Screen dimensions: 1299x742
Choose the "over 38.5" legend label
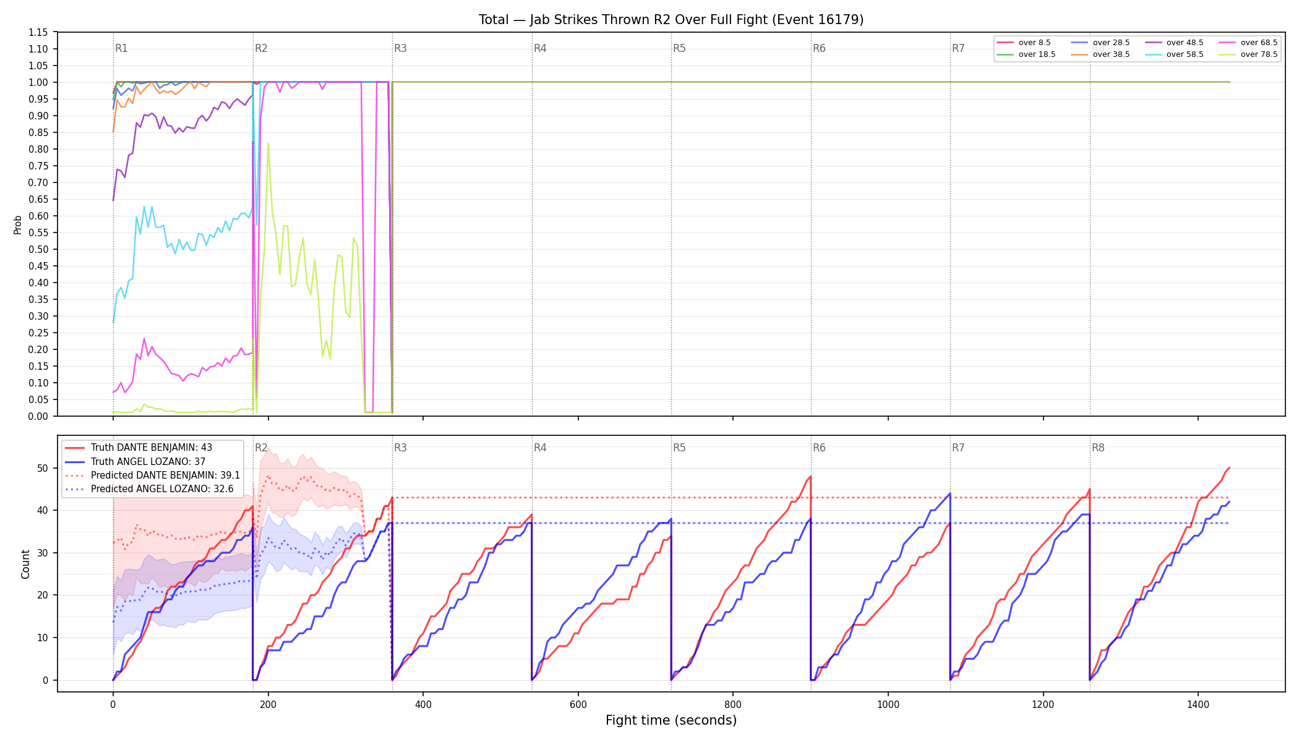pos(1111,54)
